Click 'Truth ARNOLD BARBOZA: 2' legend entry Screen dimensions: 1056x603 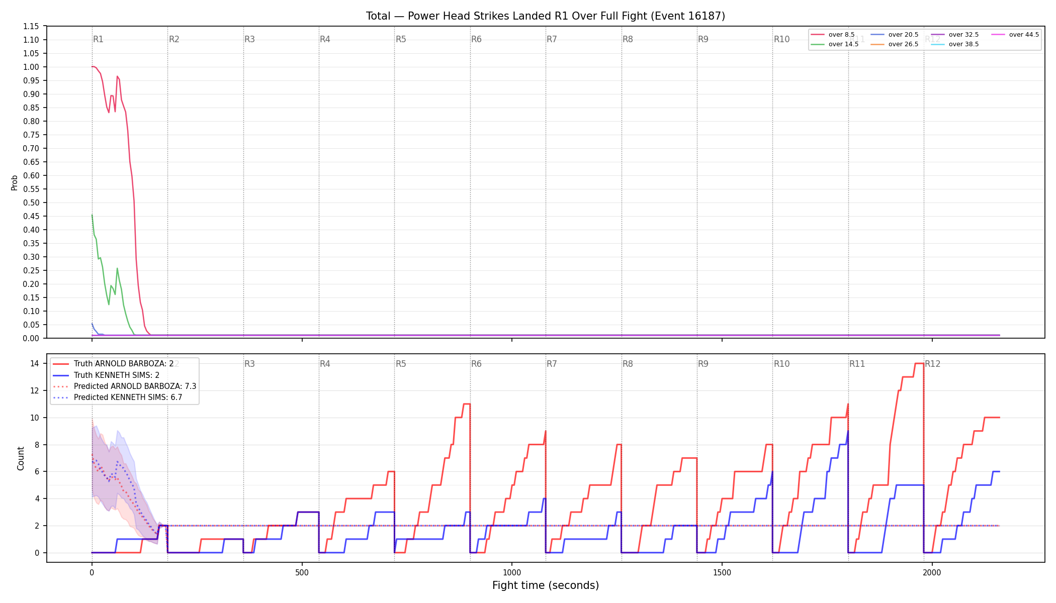coord(124,364)
